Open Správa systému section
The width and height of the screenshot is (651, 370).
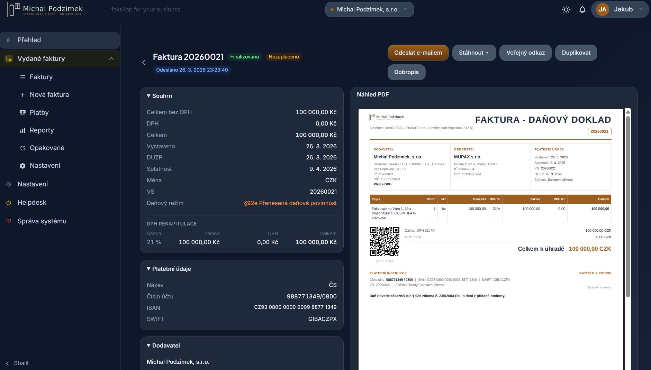coord(42,221)
